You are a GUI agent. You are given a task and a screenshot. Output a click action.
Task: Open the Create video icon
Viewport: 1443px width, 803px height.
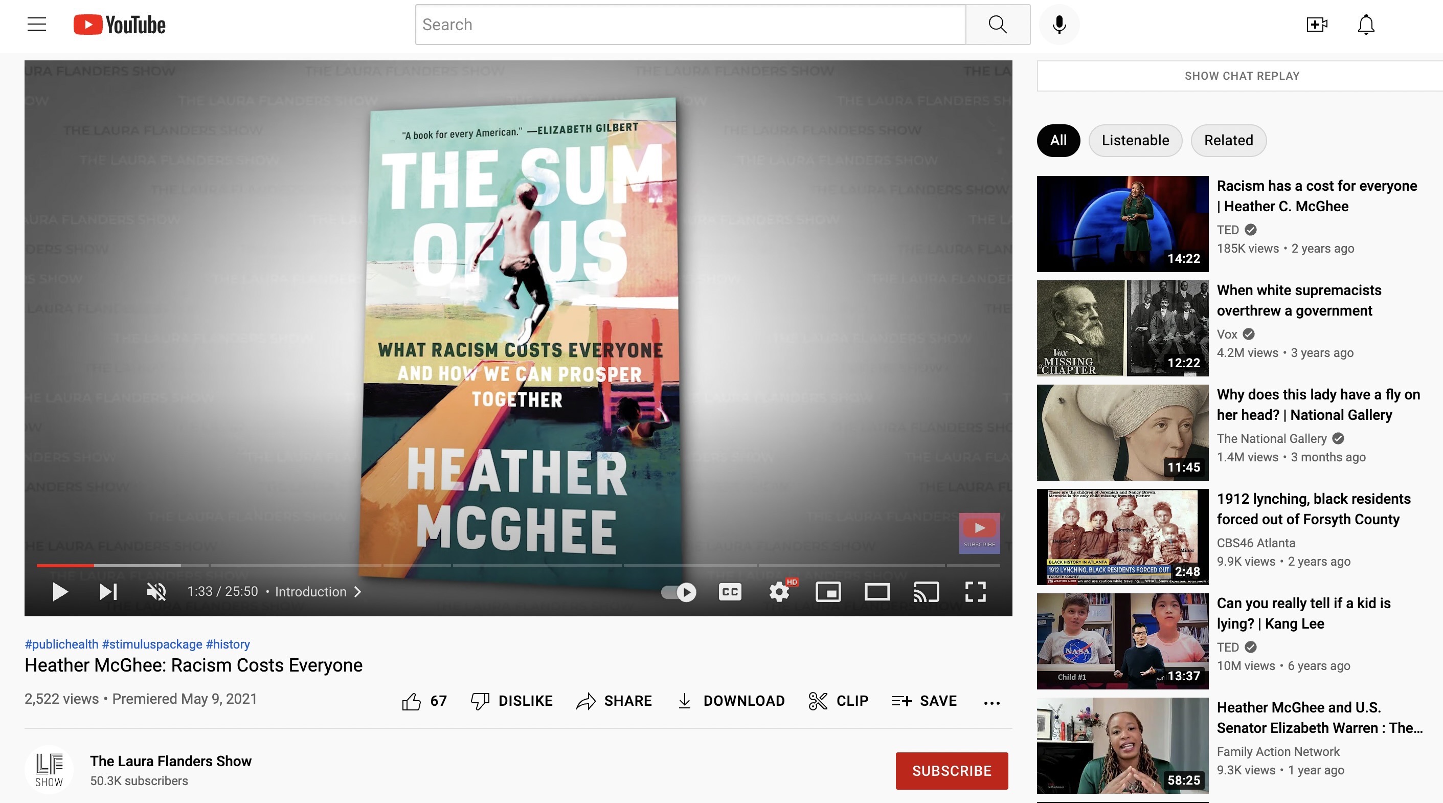[1317, 25]
